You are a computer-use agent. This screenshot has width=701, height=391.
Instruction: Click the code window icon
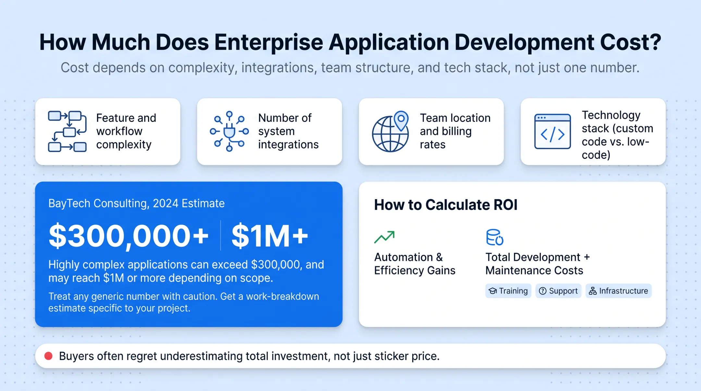click(x=552, y=131)
